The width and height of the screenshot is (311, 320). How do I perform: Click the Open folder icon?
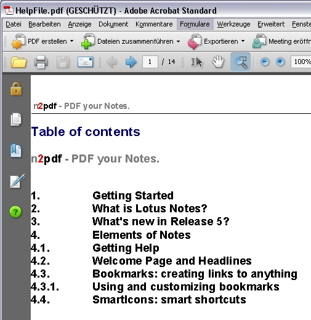click(18, 62)
